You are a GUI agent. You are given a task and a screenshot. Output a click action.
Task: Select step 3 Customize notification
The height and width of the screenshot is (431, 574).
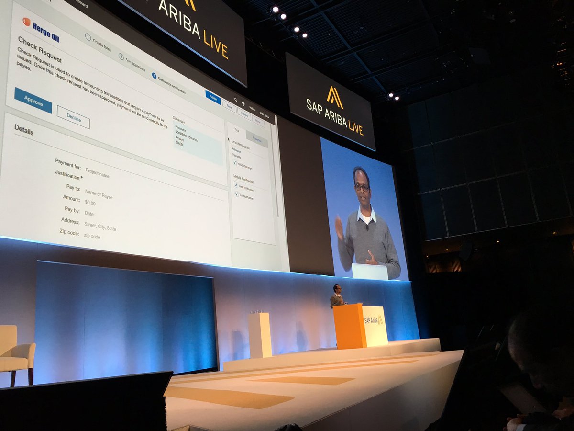point(168,83)
